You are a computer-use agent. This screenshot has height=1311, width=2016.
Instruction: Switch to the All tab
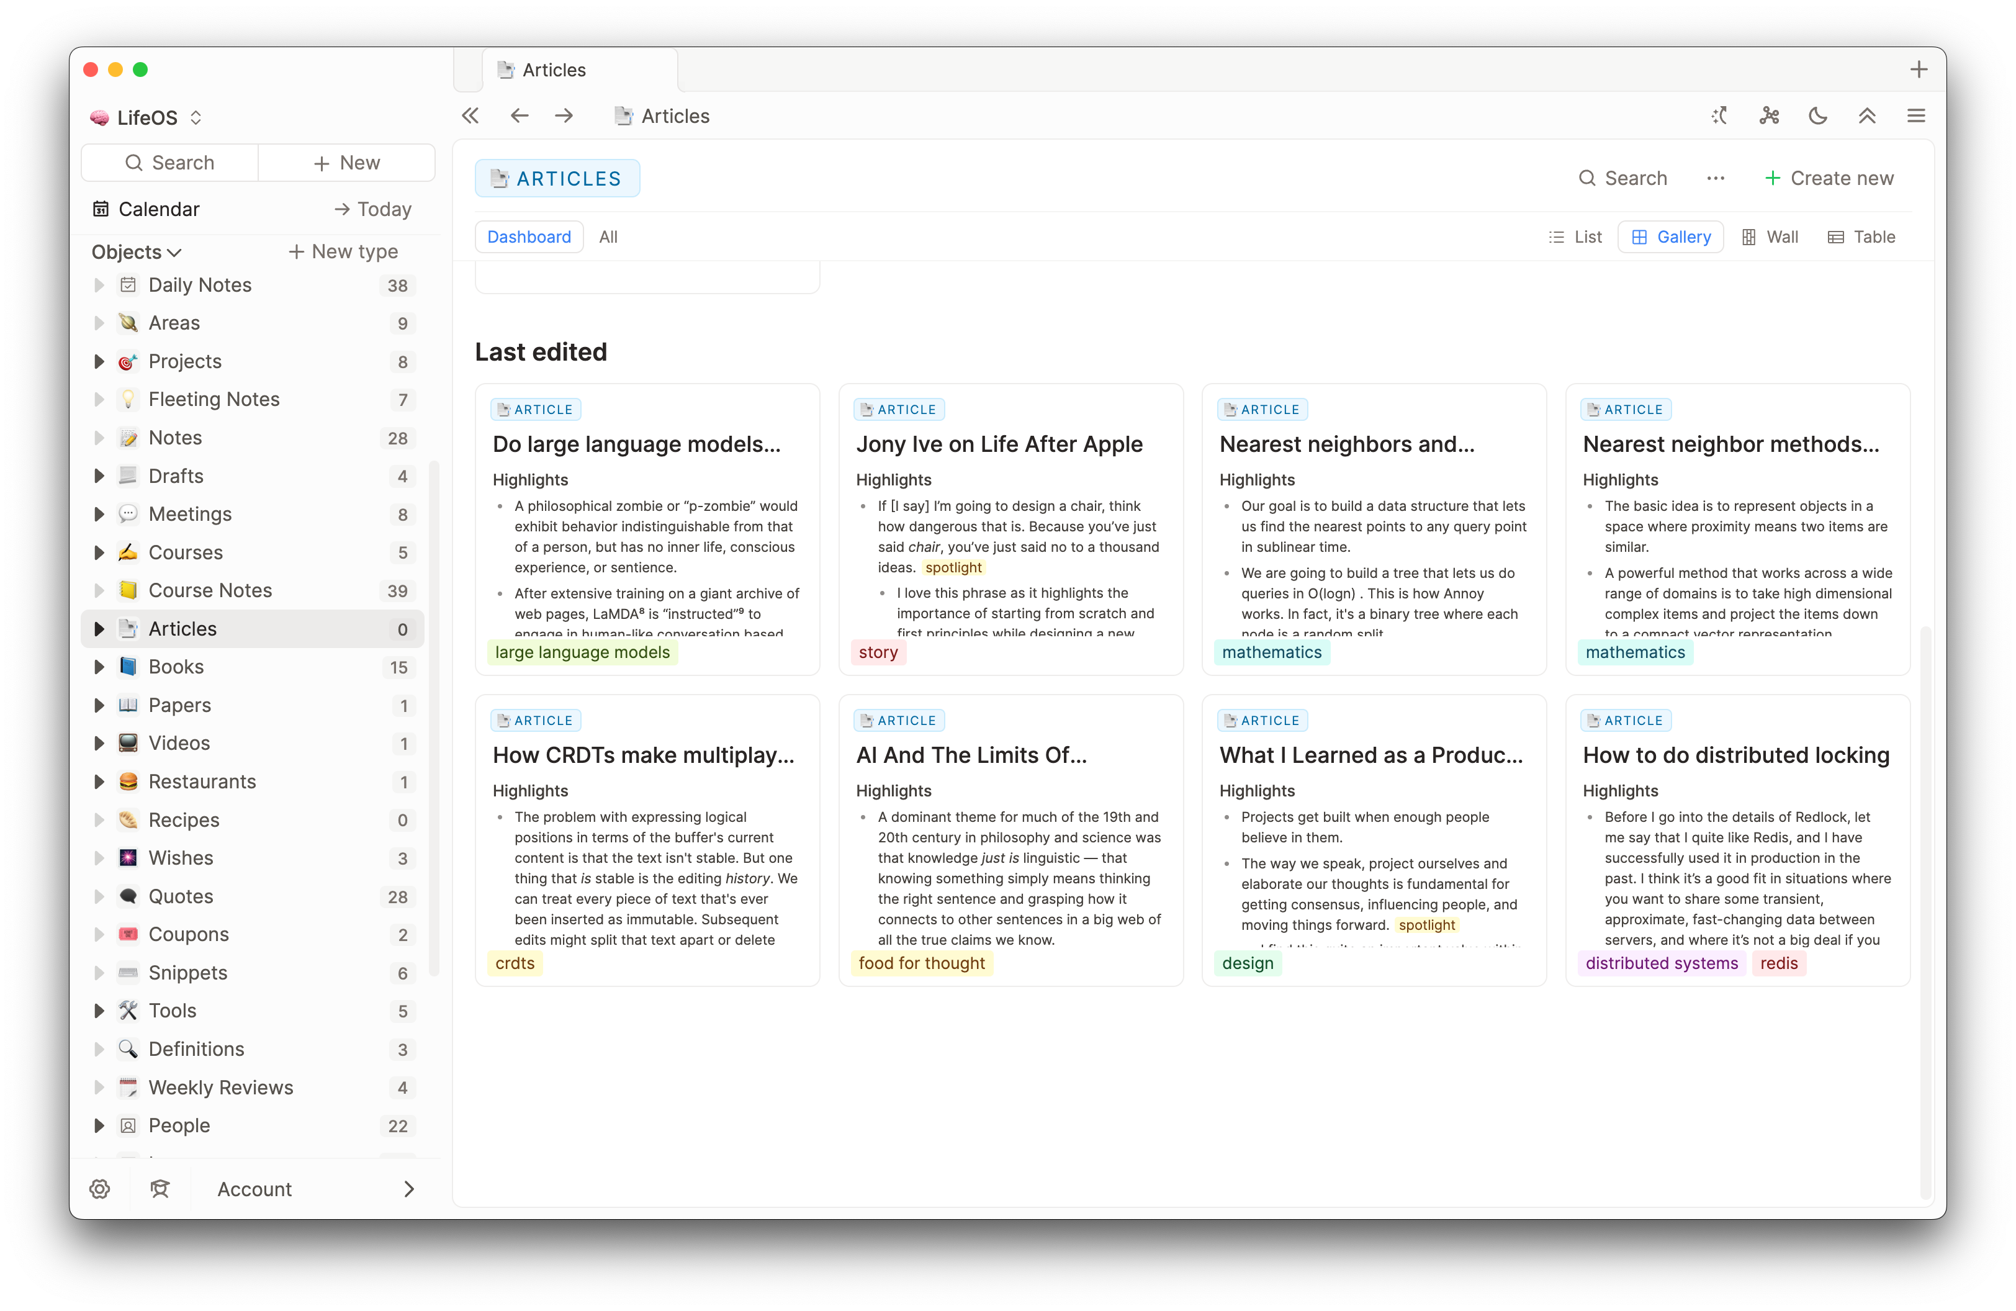[608, 237]
